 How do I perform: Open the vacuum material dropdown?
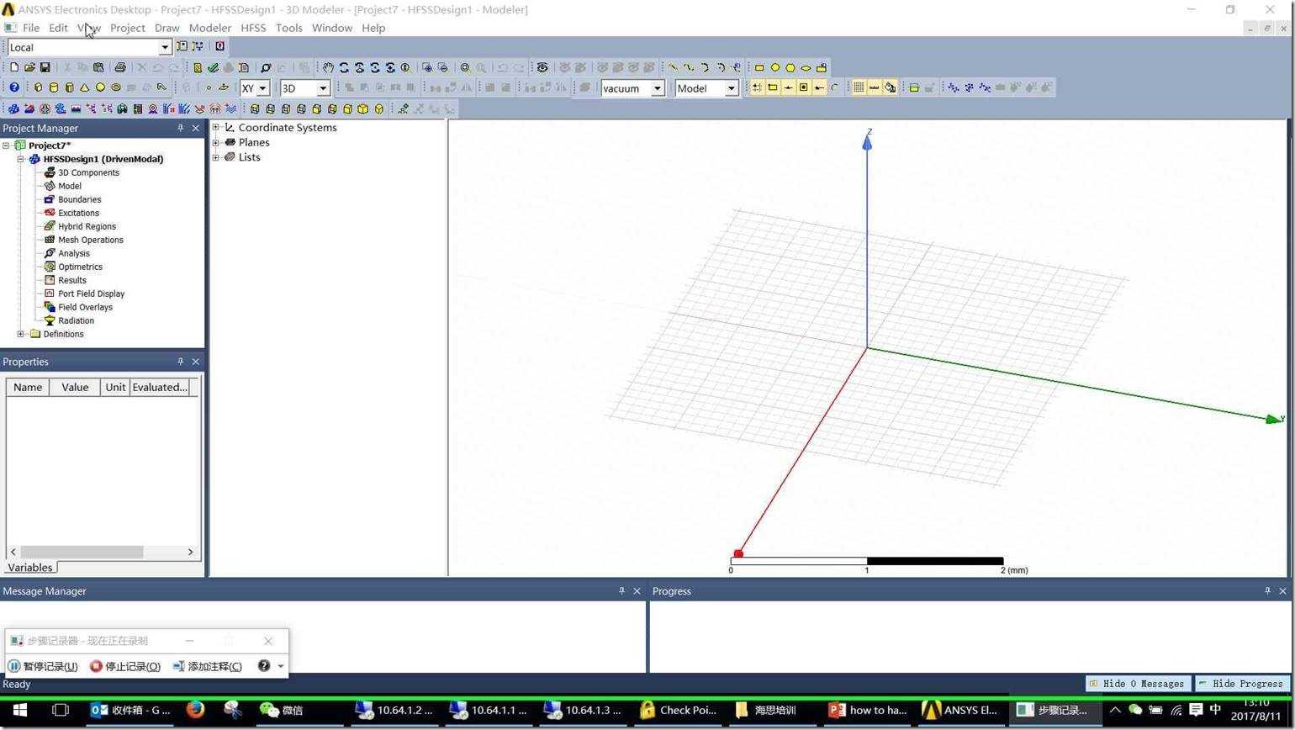point(658,88)
